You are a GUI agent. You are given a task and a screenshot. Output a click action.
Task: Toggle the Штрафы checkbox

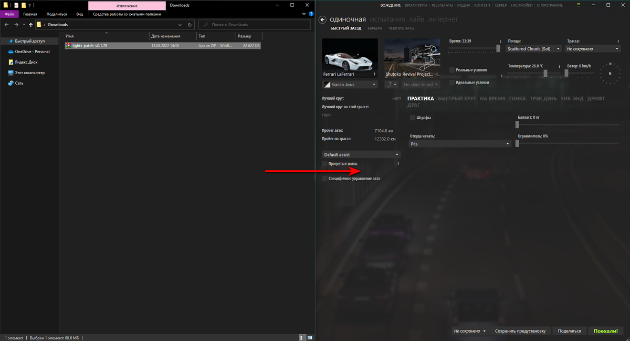412,117
